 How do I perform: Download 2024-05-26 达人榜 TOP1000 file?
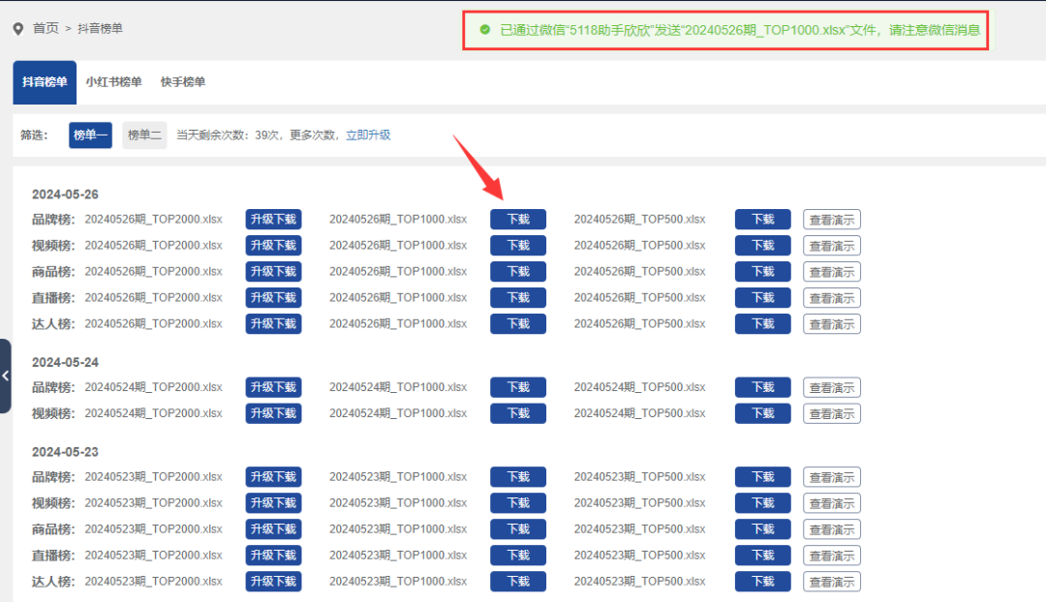coord(517,324)
